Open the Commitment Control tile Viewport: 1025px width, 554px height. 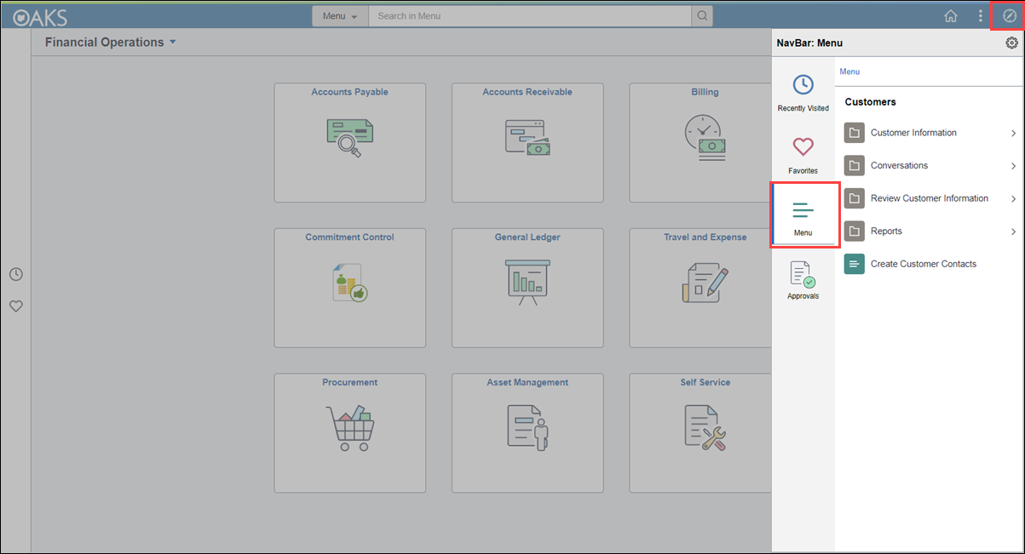click(349, 288)
